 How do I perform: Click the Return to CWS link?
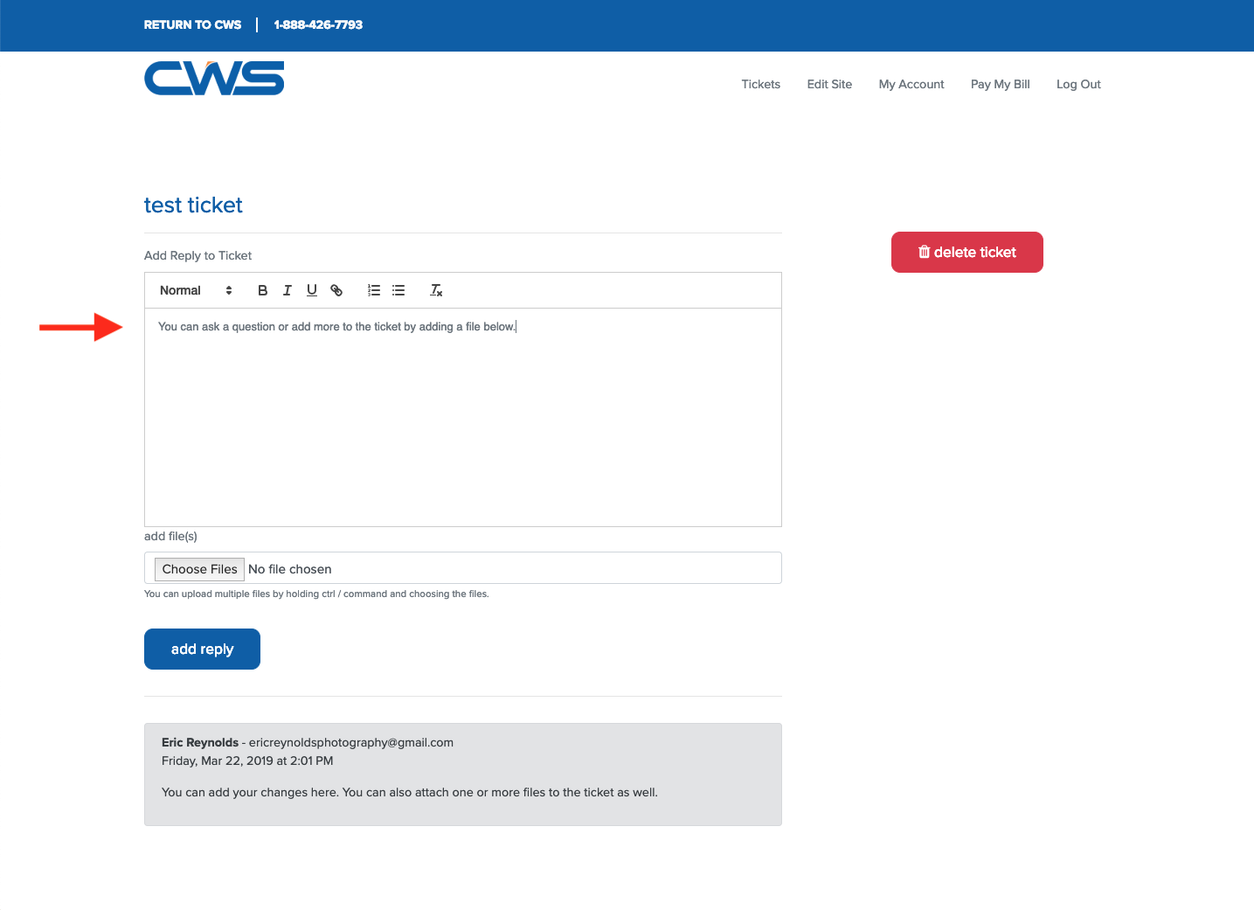[192, 24]
